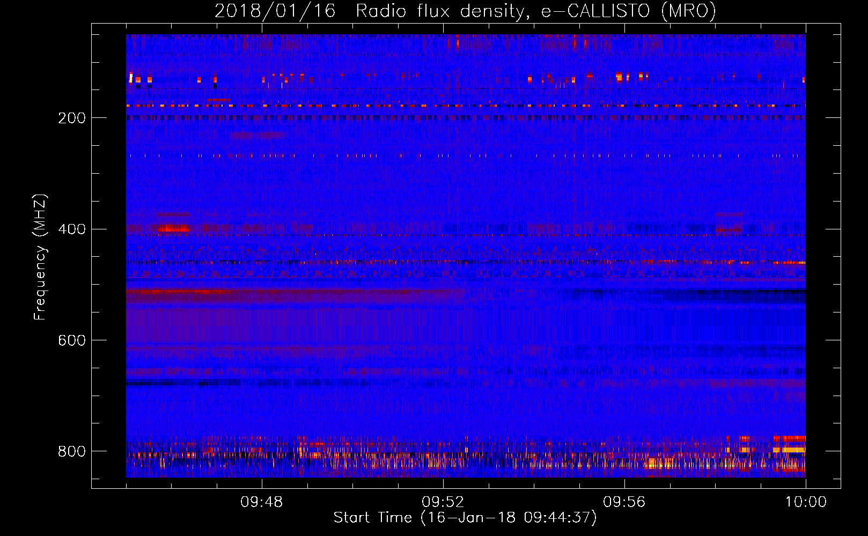The width and height of the screenshot is (868, 536).
Task: Click the 09:48 time tick label
Action: (x=262, y=502)
